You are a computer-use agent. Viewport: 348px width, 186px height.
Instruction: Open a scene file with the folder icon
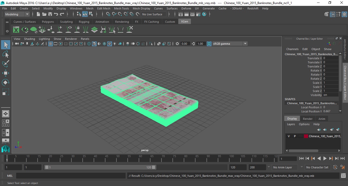pyautogui.click(x=44, y=14)
